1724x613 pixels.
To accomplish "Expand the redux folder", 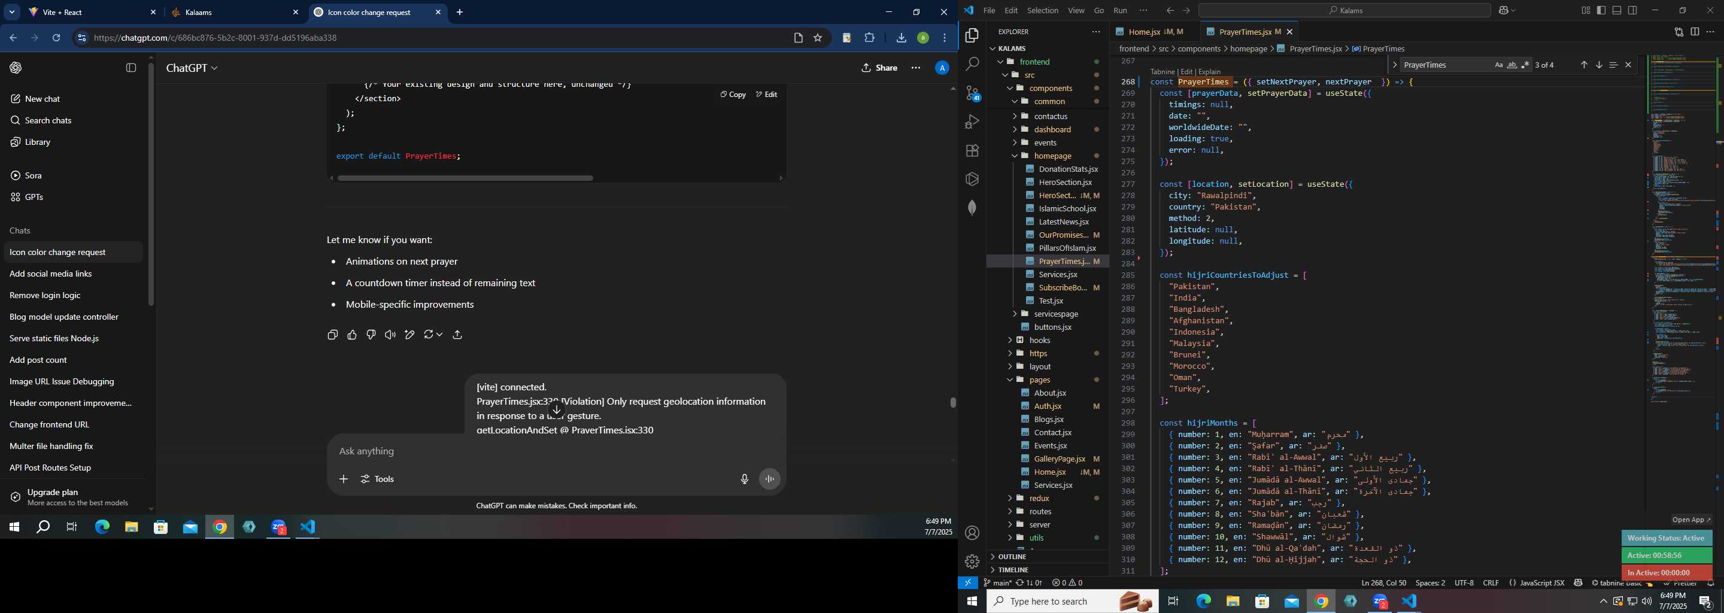I will pyautogui.click(x=1010, y=499).
